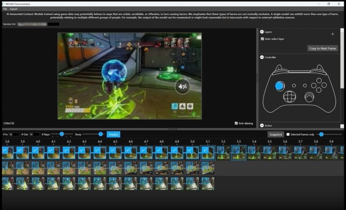Open the Export menu
This screenshot has height=210, width=346.
[14, 9]
